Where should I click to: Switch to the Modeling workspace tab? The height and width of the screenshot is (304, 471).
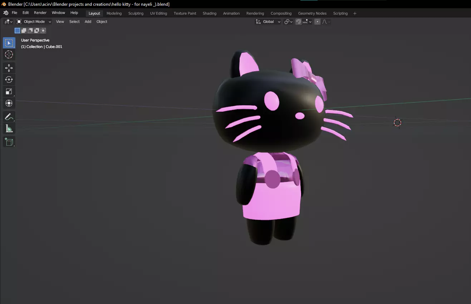pyautogui.click(x=114, y=14)
